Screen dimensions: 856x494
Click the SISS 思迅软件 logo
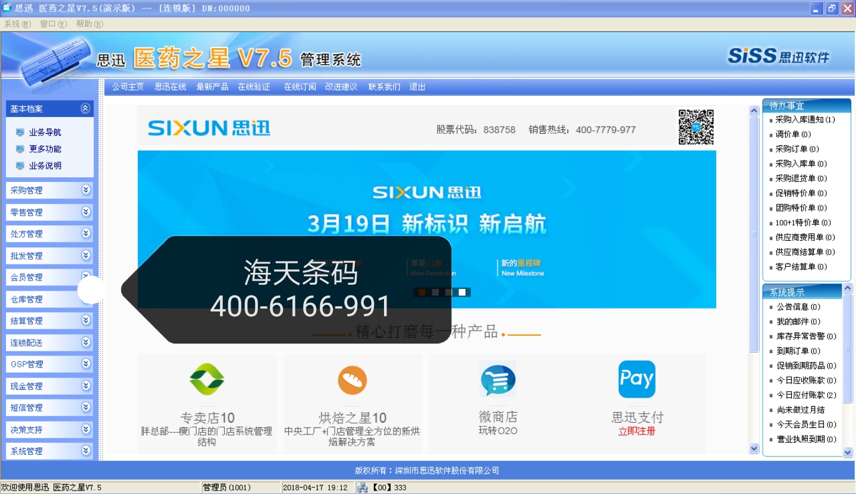pyautogui.click(x=778, y=56)
